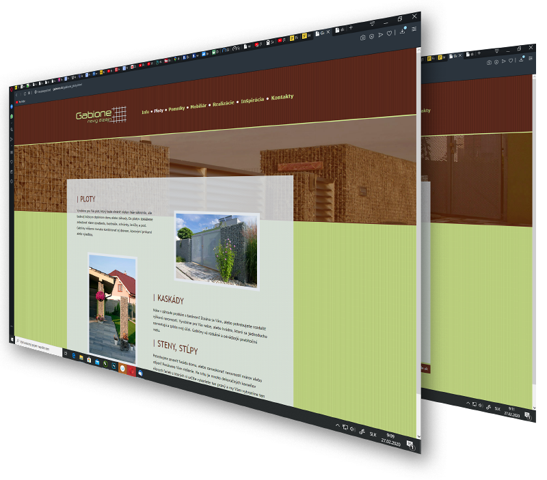Click scrollbar down arrow in front window
This screenshot has height=480, width=547.
point(418,436)
